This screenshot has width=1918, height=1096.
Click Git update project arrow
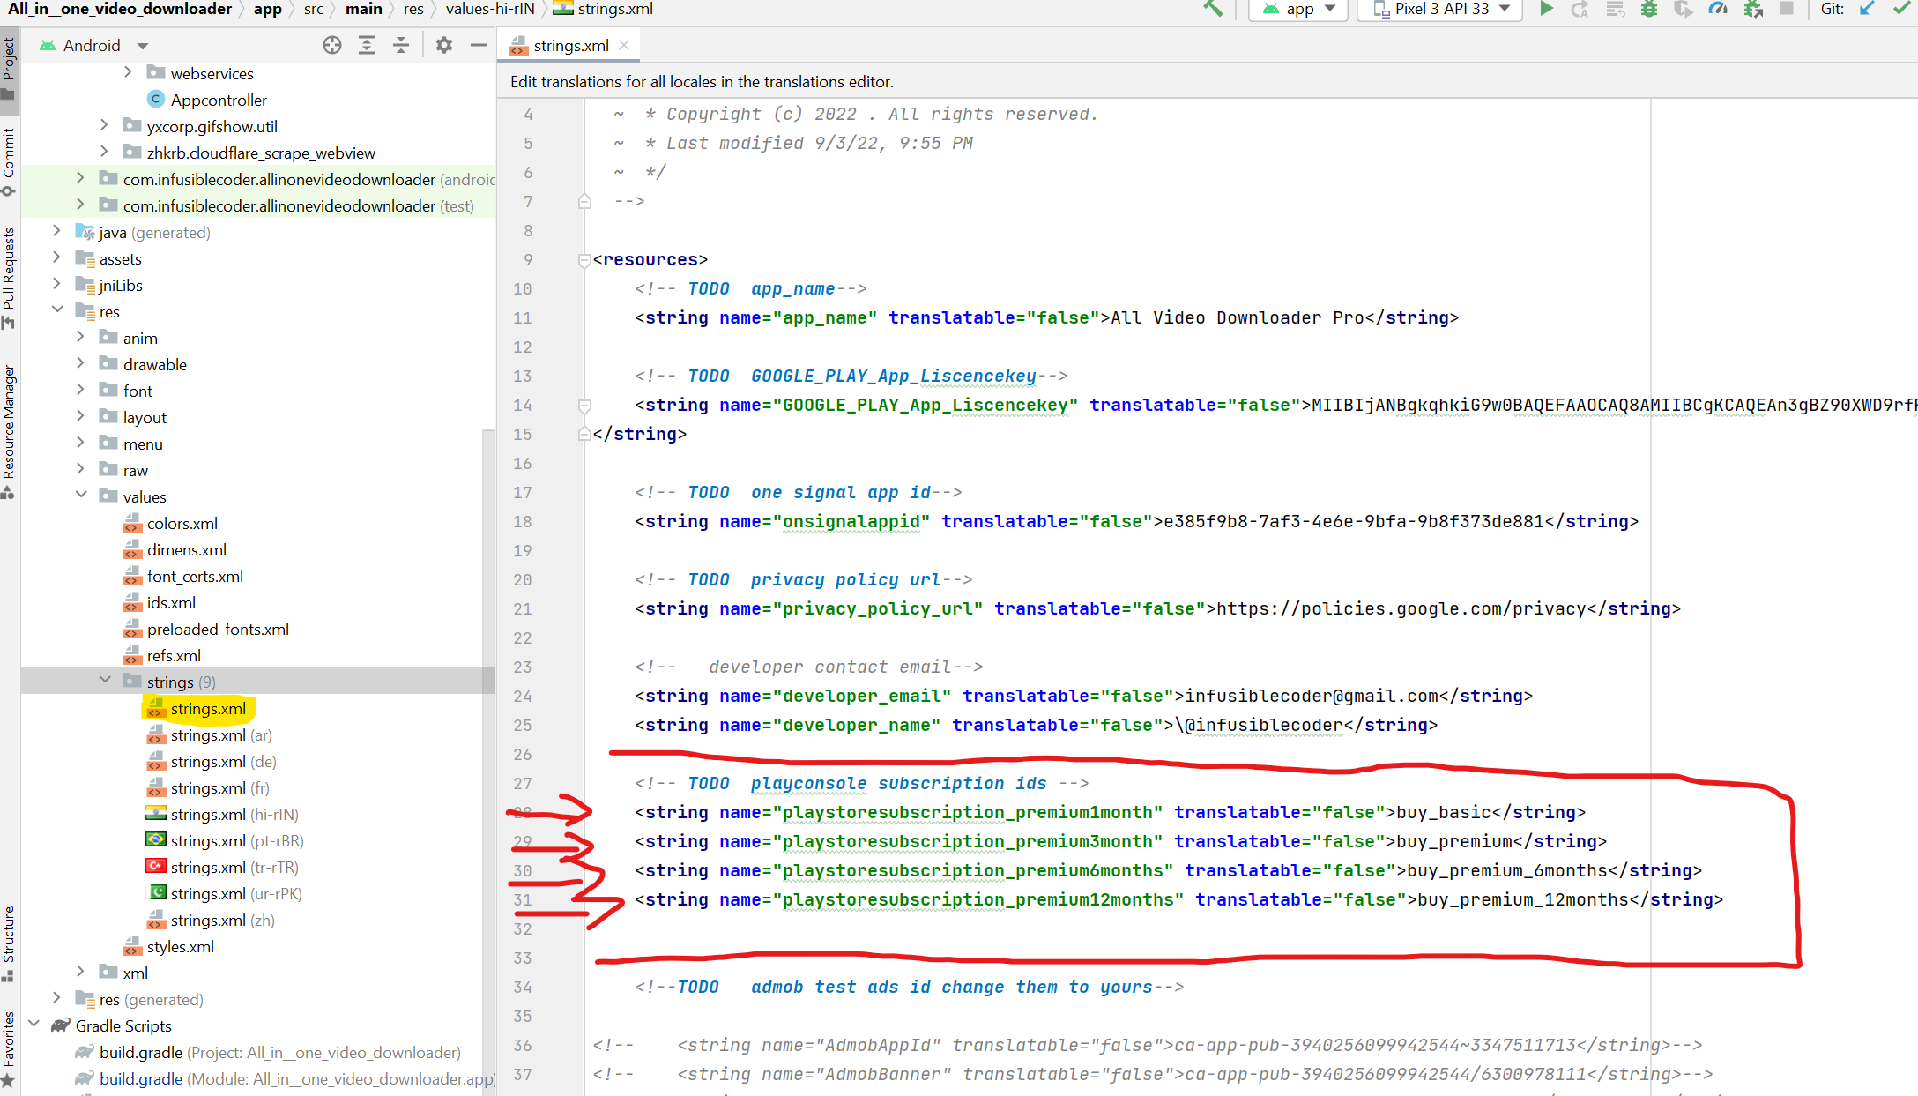[x=1867, y=9]
